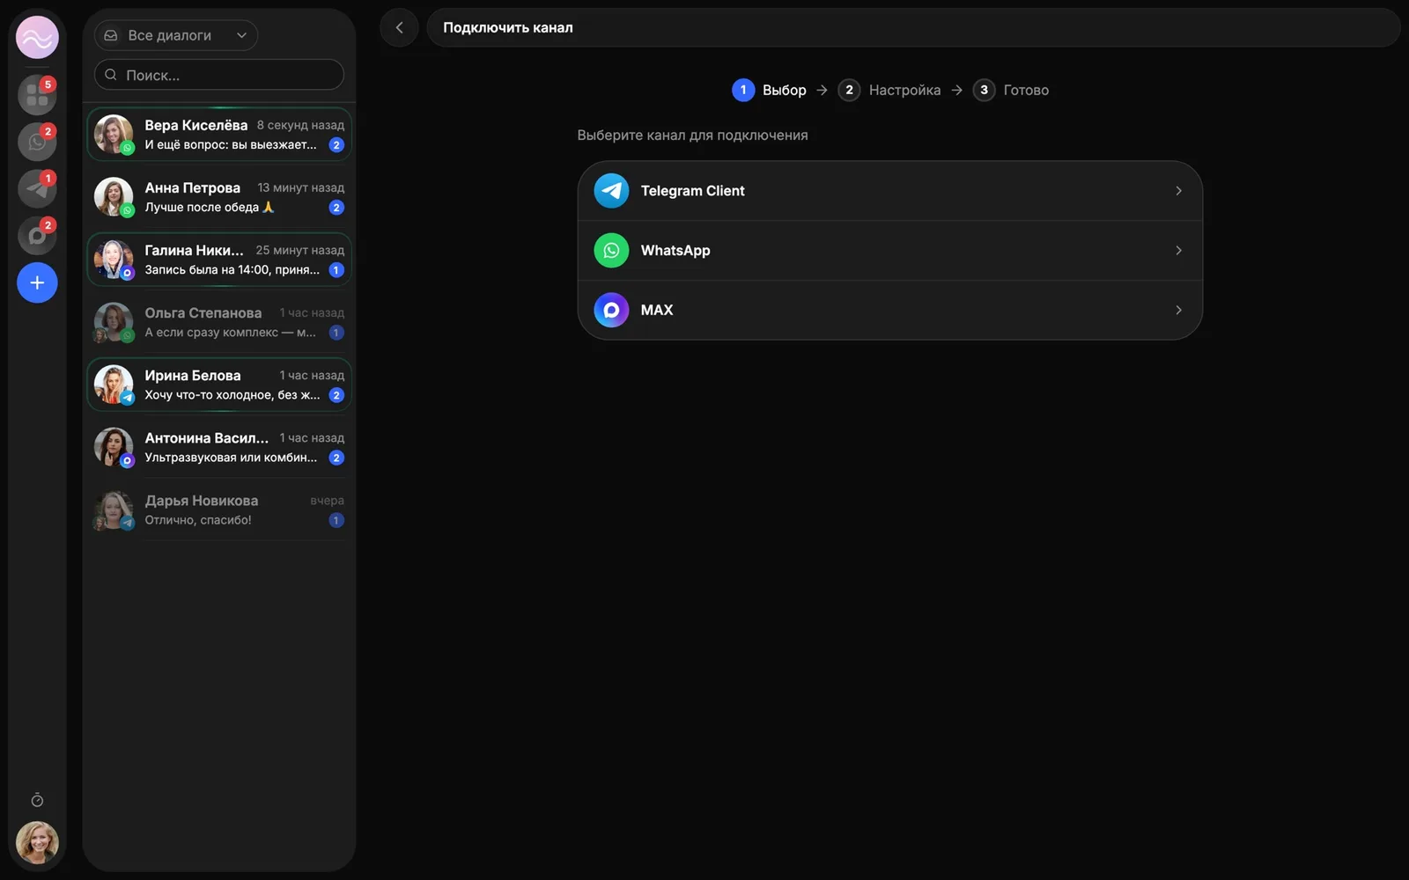Expand MAX row chevron

point(1178,310)
